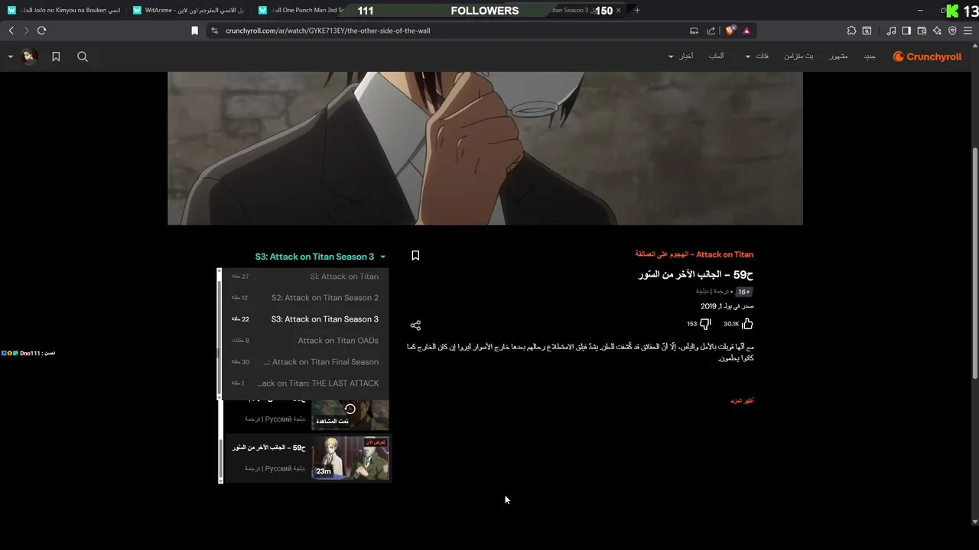
Task: Share the episode via share icon
Action: pos(415,325)
